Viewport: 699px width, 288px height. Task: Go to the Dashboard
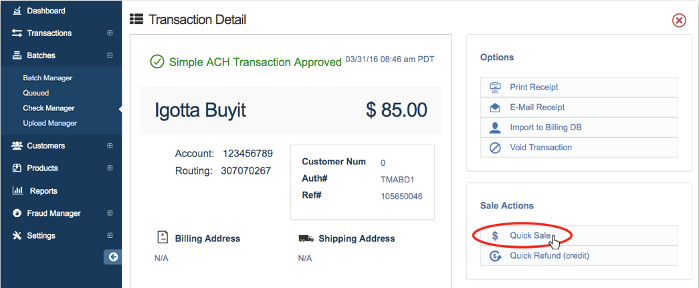(x=45, y=11)
